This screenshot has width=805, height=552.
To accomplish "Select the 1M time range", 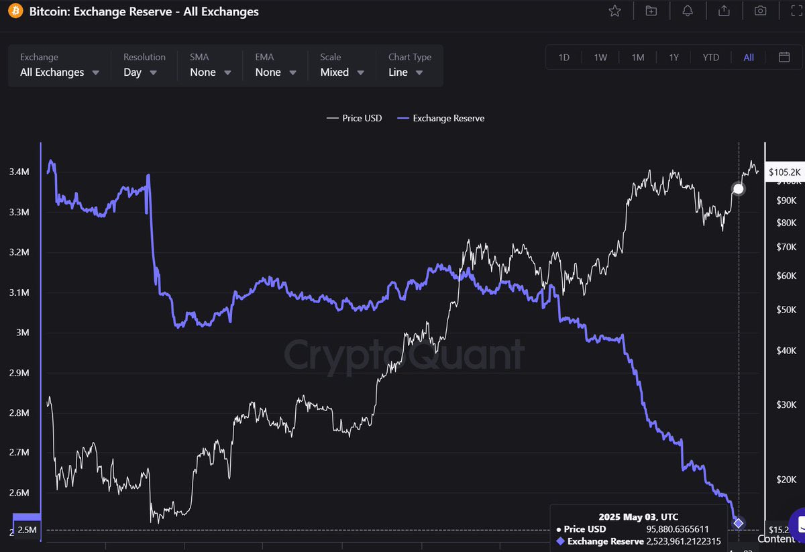I will (637, 58).
